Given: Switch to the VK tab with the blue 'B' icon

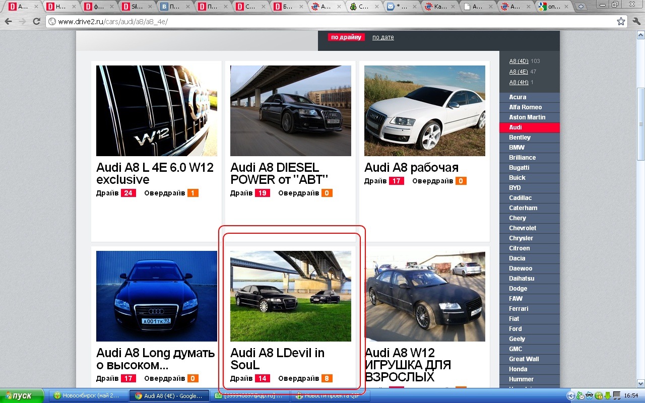Looking at the screenshot, I should click(175, 7).
